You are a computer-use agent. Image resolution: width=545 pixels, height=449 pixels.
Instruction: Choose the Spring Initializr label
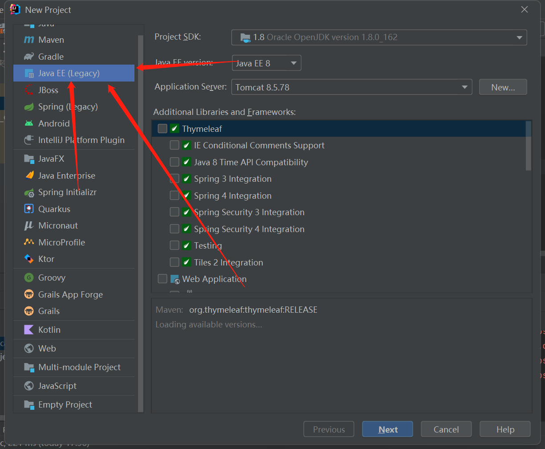tap(67, 192)
